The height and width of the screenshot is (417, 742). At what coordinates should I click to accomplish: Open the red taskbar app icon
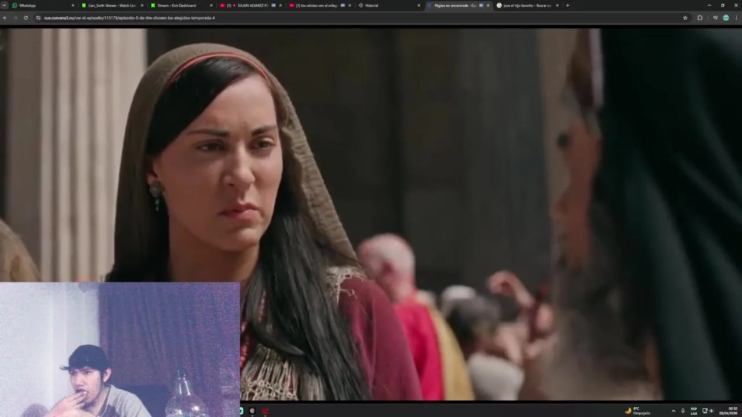(x=265, y=411)
